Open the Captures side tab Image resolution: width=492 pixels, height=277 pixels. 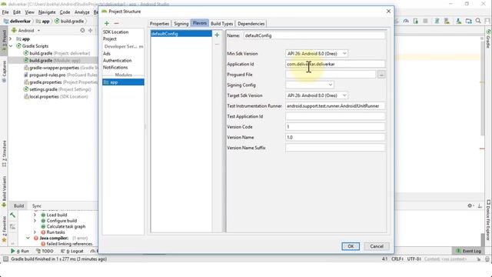click(x=4, y=71)
